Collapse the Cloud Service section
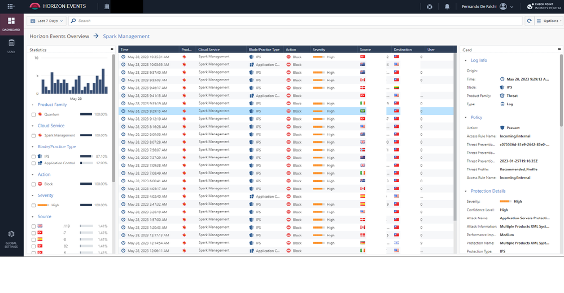 33,126
